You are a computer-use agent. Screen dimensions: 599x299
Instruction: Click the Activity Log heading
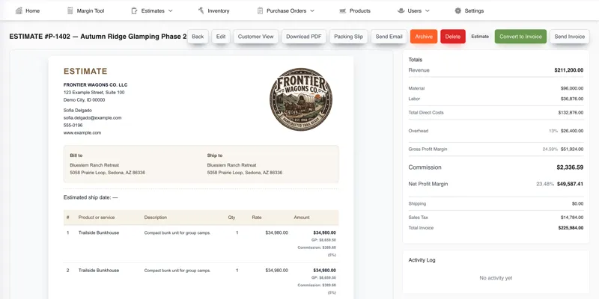(422, 260)
